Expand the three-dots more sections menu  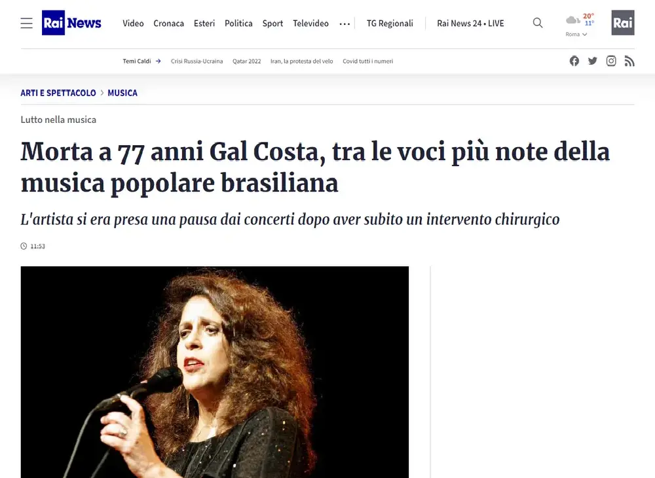[345, 24]
